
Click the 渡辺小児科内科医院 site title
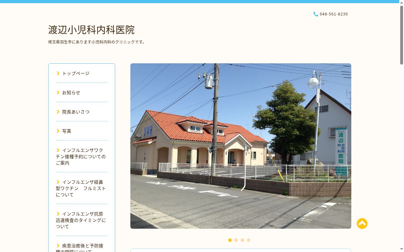coord(92,30)
